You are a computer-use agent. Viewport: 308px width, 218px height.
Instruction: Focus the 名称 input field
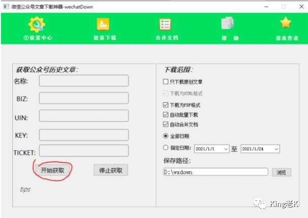coord(84,81)
